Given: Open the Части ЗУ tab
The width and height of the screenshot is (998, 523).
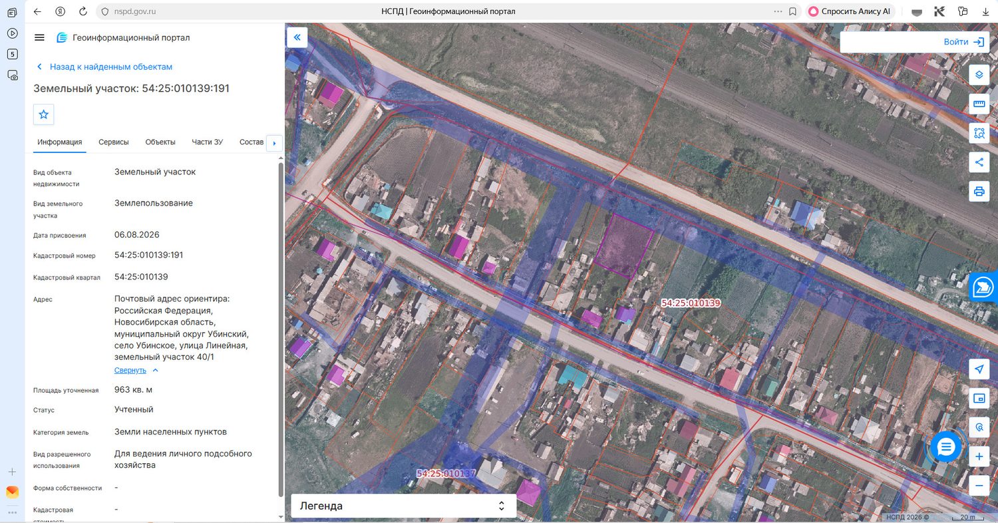Looking at the screenshot, I should point(208,142).
